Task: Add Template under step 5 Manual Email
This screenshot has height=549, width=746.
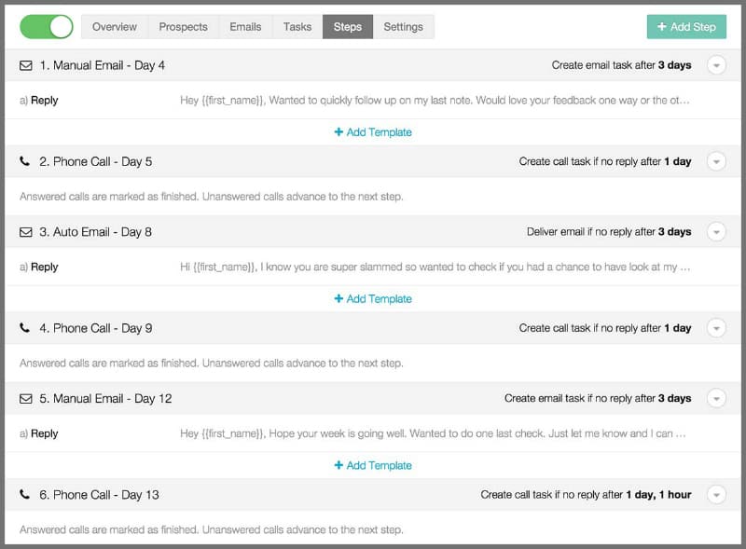Action: [373, 465]
